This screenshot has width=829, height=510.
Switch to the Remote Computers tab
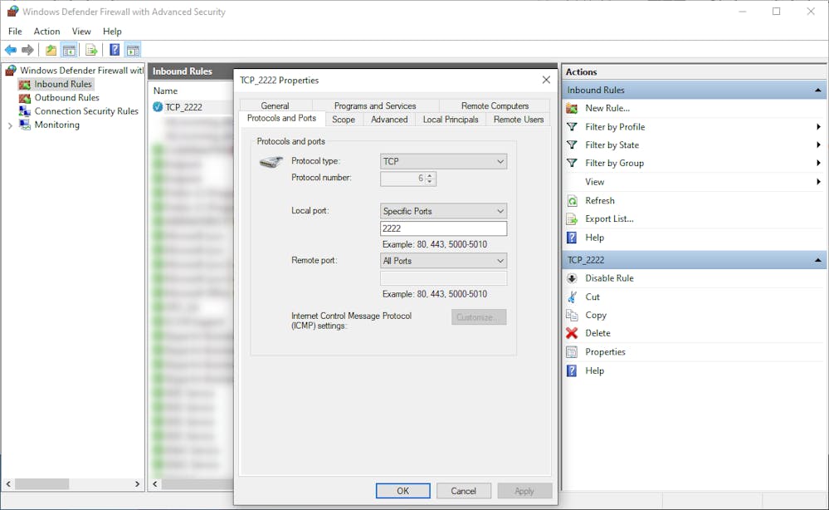pyautogui.click(x=495, y=105)
